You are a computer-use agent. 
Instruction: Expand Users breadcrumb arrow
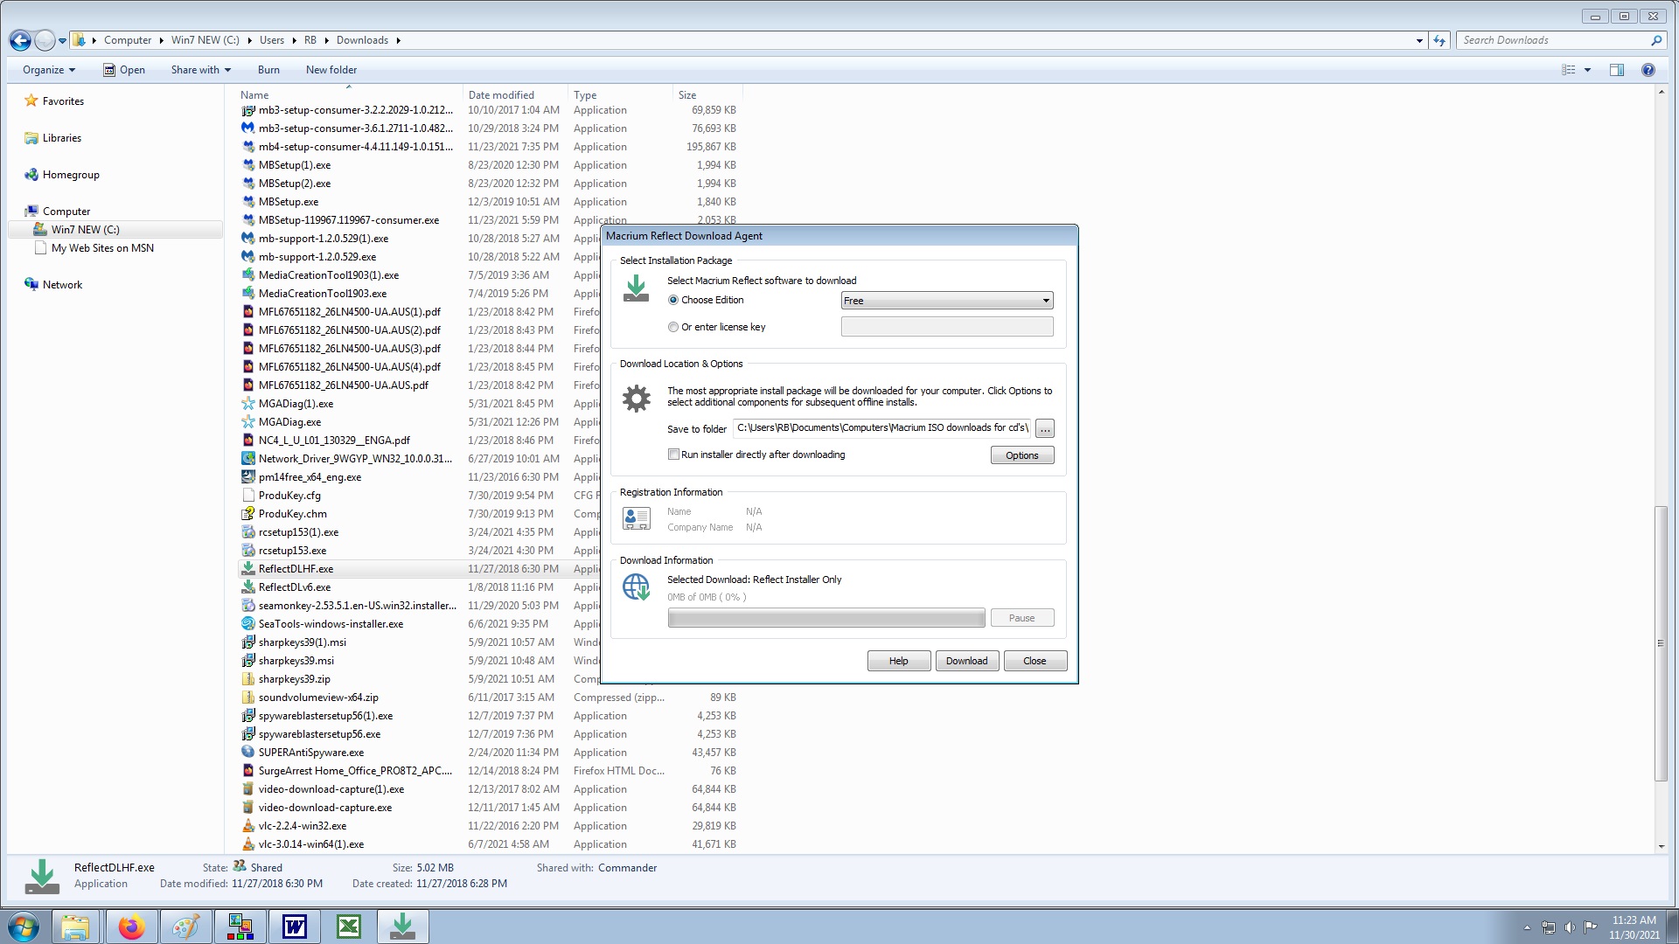coord(294,40)
